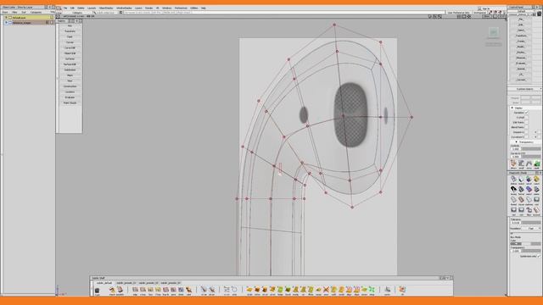543x305 pixels.
Task: Collapse the Display section in Control Panel
Action: tap(512, 108)
